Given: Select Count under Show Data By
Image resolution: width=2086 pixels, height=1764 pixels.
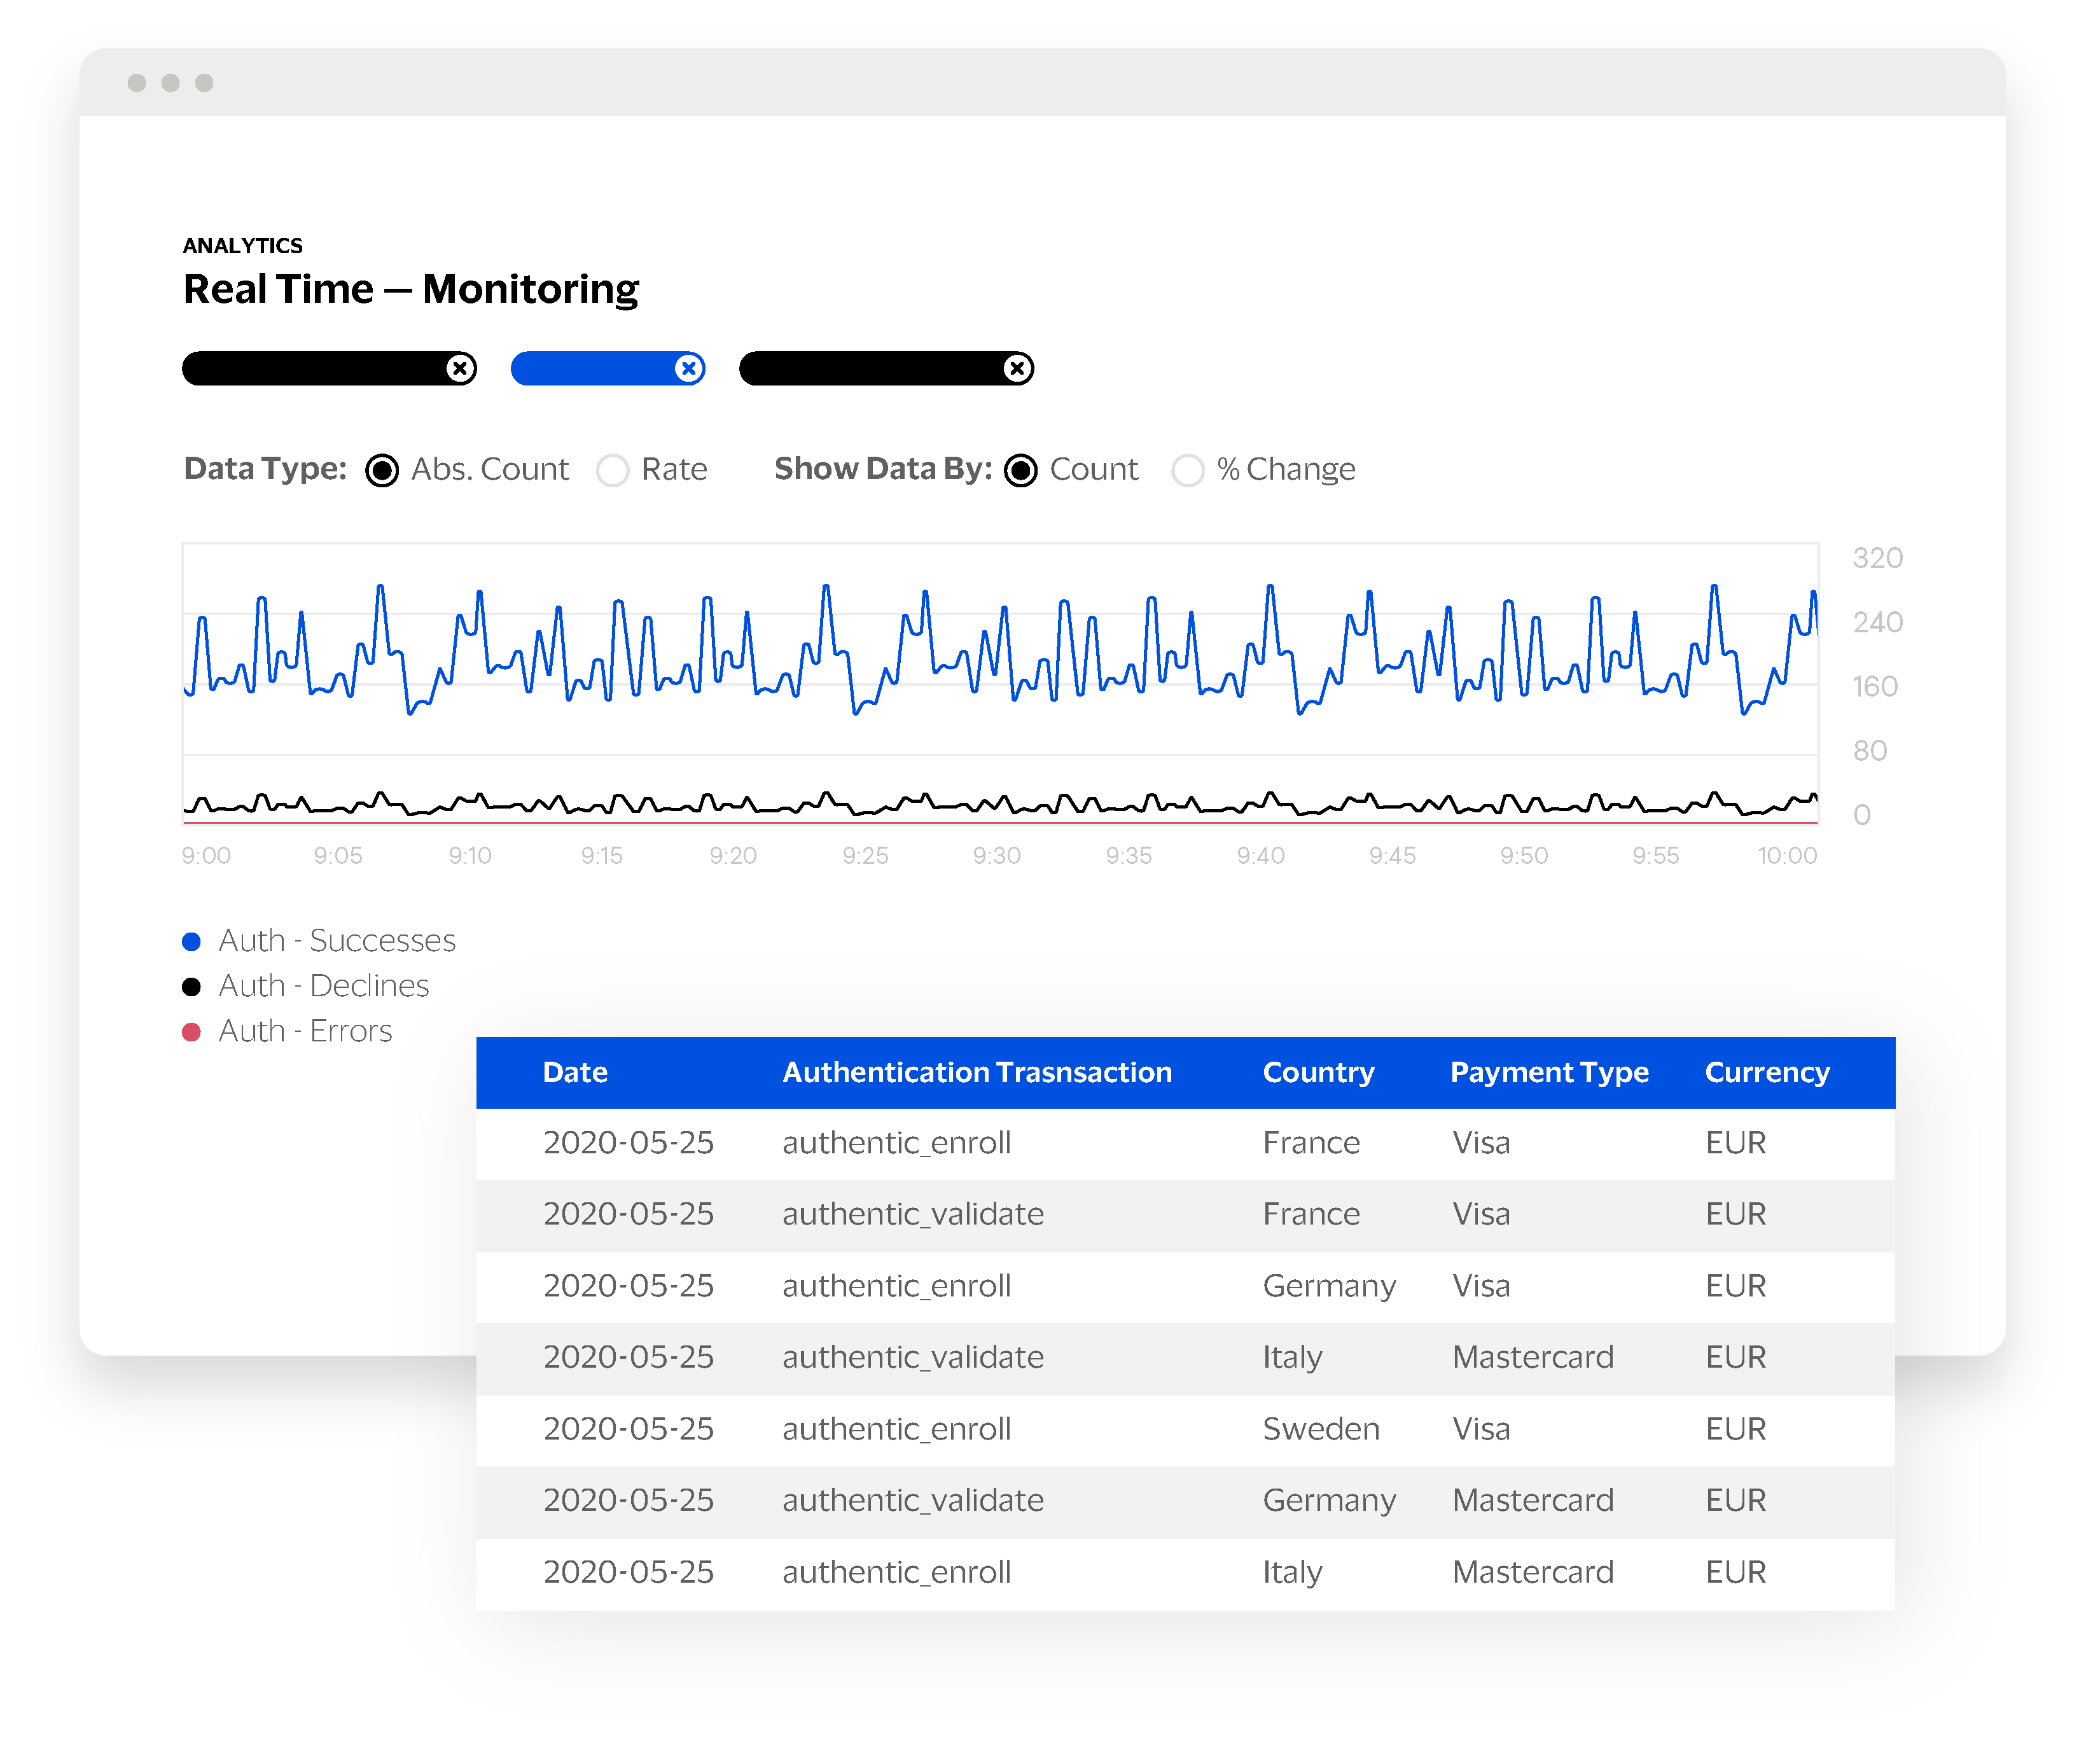Looking at the screenshot, I should coord(1020,470).
